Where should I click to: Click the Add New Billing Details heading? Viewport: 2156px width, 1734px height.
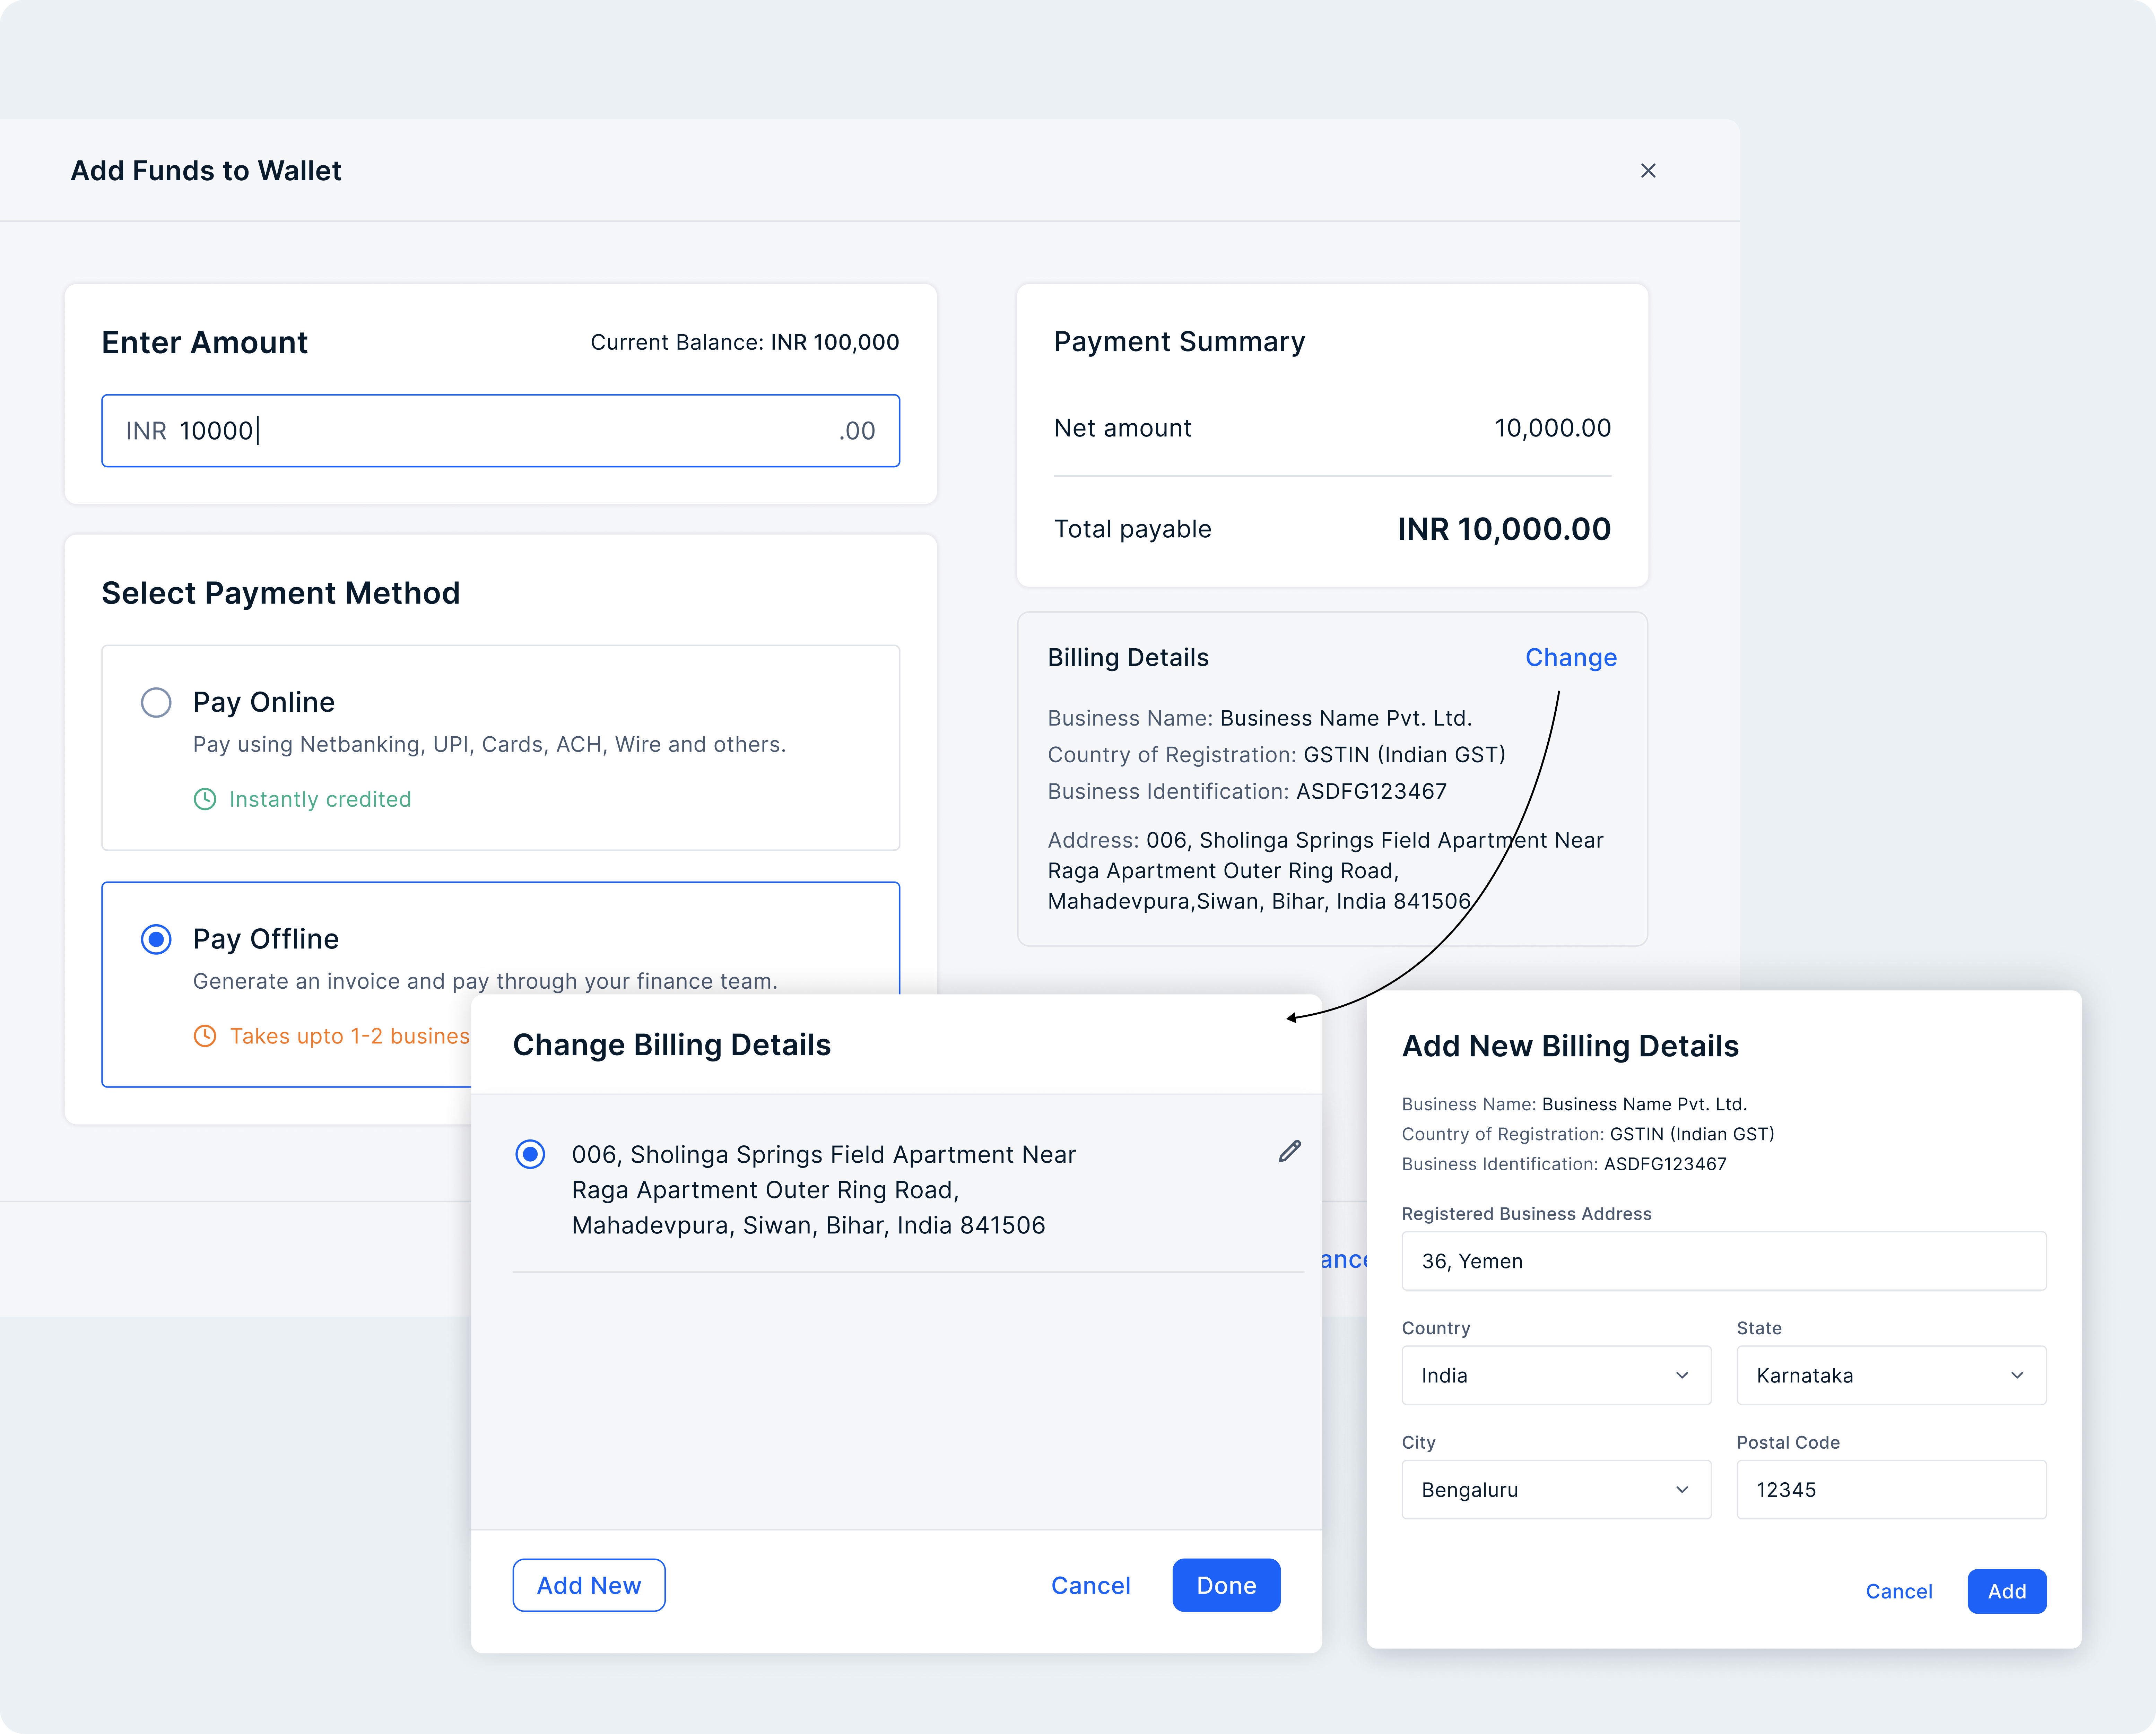(1570, 1046)
